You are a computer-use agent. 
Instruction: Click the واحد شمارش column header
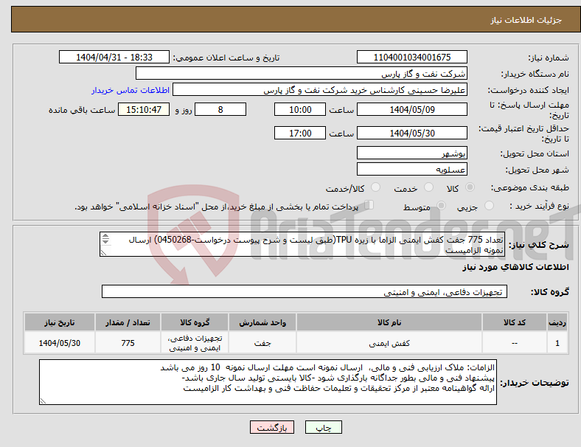[262, 322]
